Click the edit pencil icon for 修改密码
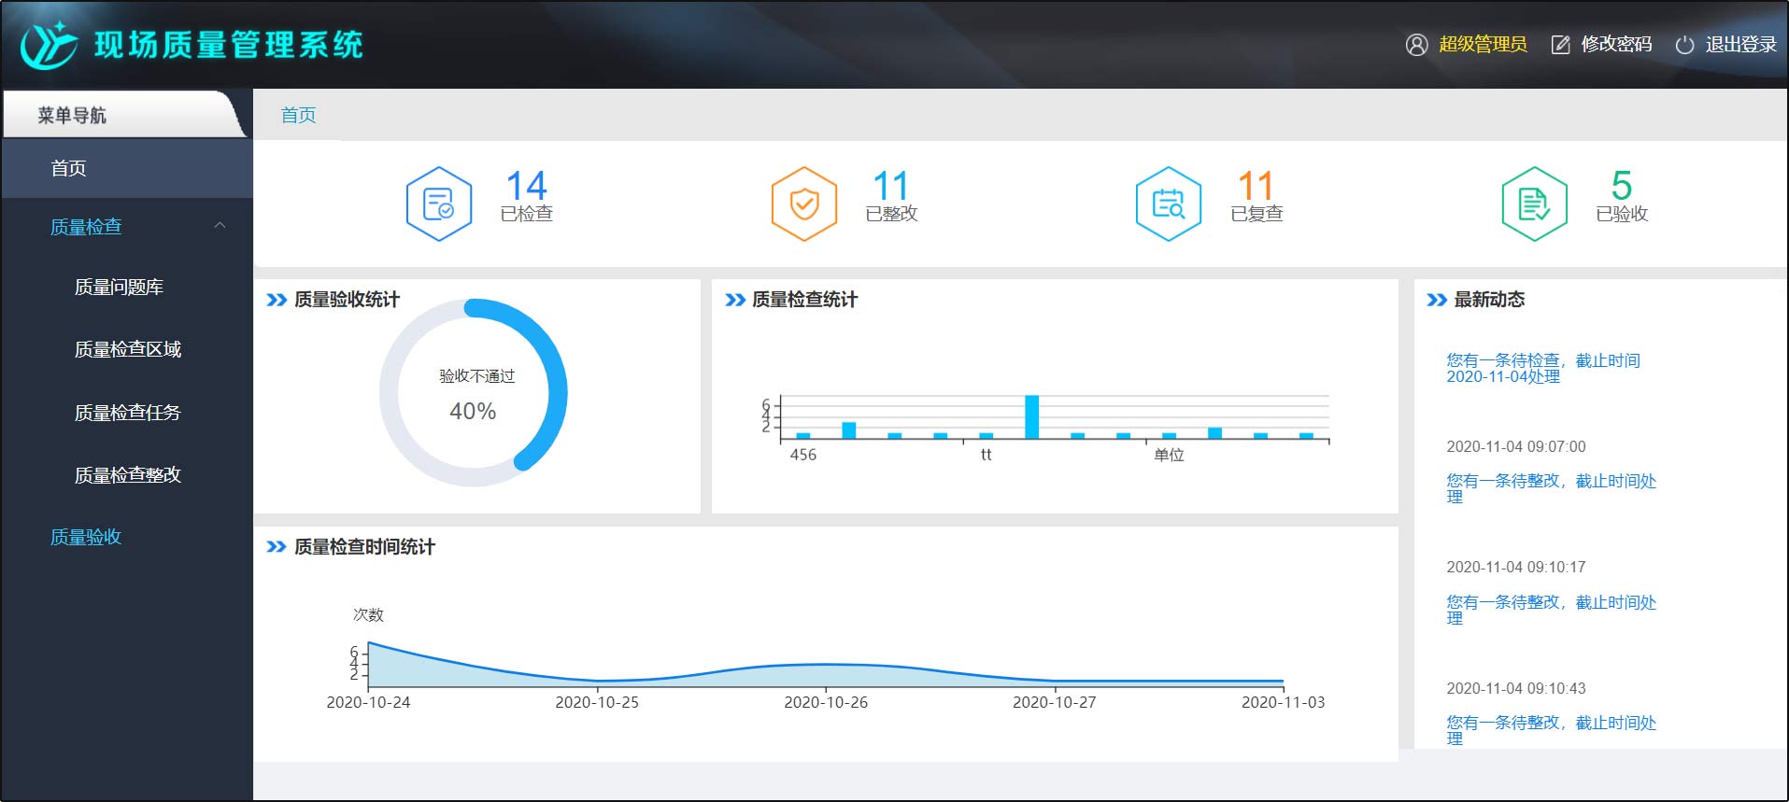 click(x=1560, y=45)
